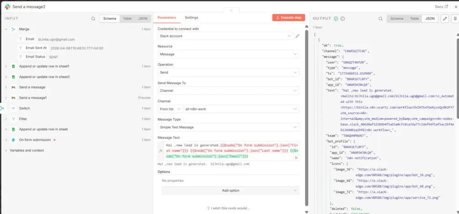Click I wish this node would link
The height and width of the screenshot is (214, 459).
(x=229, y=208)
